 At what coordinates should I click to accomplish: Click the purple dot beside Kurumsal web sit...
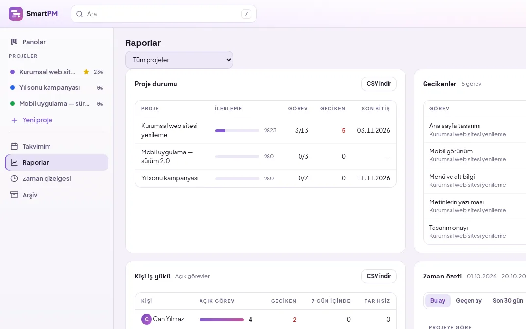(x=12, y=72)
